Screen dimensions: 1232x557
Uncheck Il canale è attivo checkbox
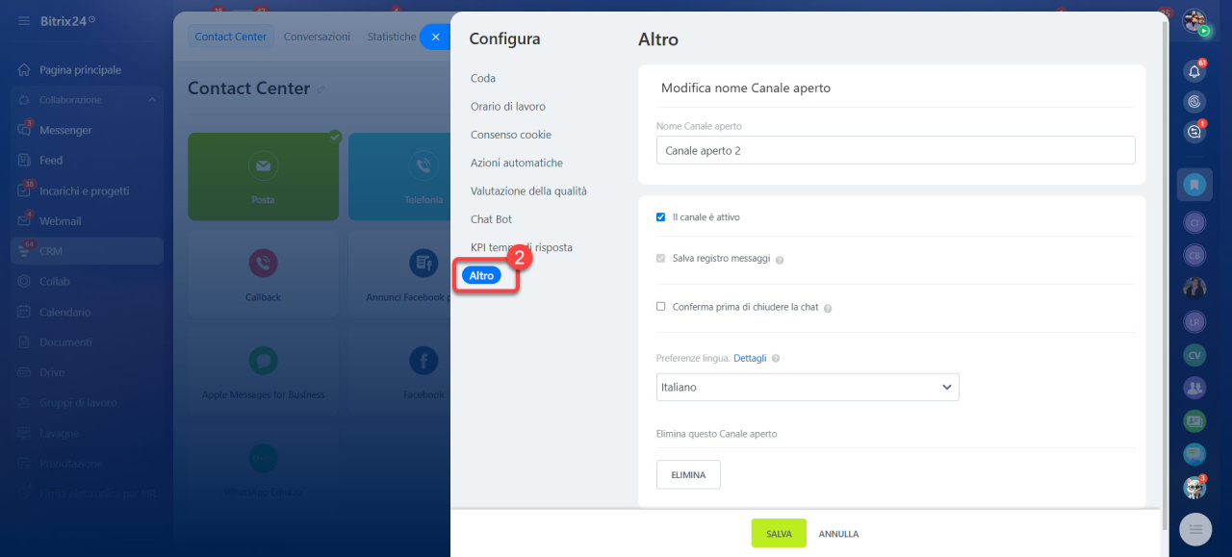(x=660, y=217)
